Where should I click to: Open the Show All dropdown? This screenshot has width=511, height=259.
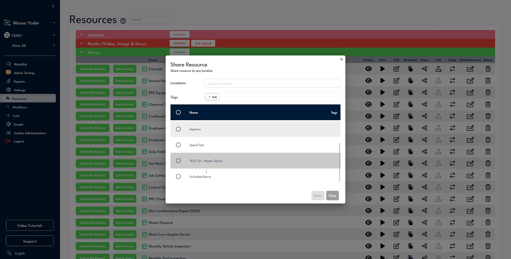tap(30, 45)
